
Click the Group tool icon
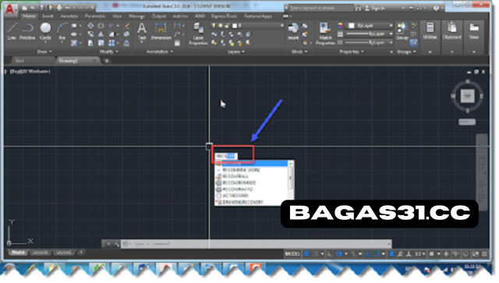[x=402, y=31]
